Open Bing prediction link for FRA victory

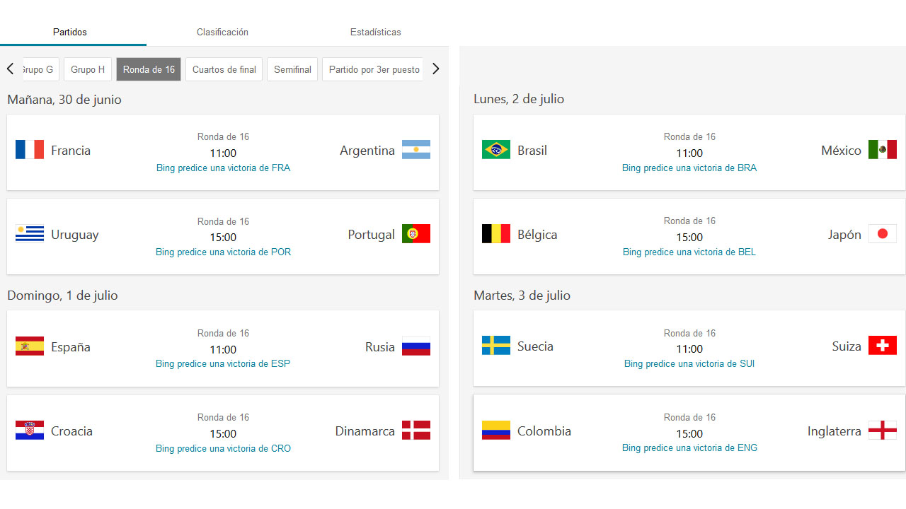point(223,168)
